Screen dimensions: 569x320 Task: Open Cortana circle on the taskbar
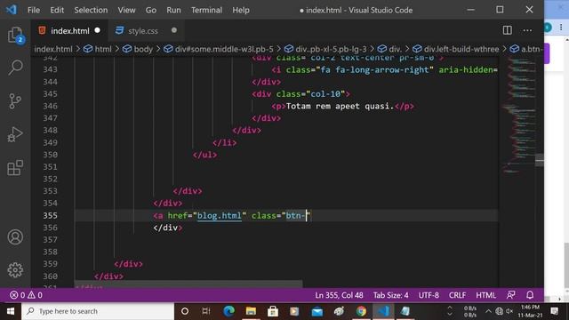pos(185,311)
